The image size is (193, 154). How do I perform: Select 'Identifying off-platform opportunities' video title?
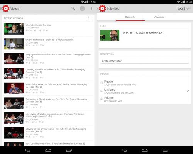pyautogui.click(x=55, y=115)
